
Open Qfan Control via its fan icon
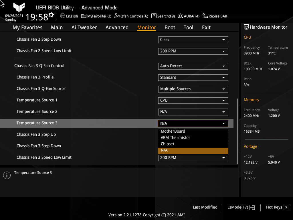116,16
